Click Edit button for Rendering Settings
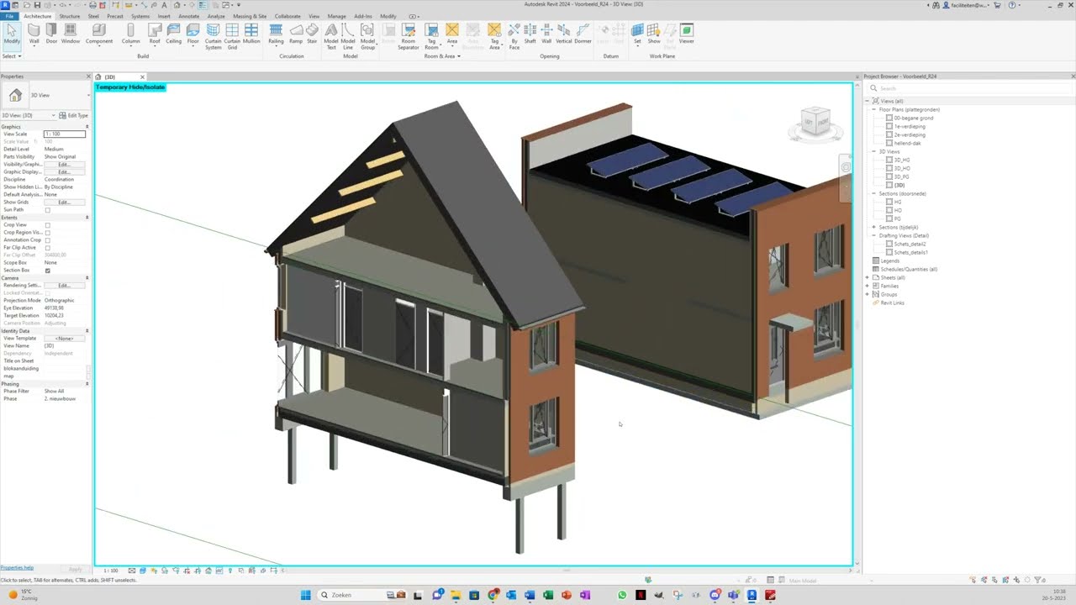 click(64, 286)
